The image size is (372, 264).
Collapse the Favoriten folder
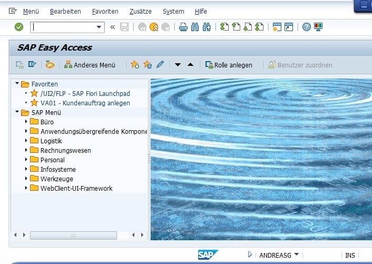17,83
